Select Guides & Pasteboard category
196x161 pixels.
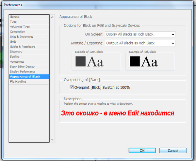[29, 47]
